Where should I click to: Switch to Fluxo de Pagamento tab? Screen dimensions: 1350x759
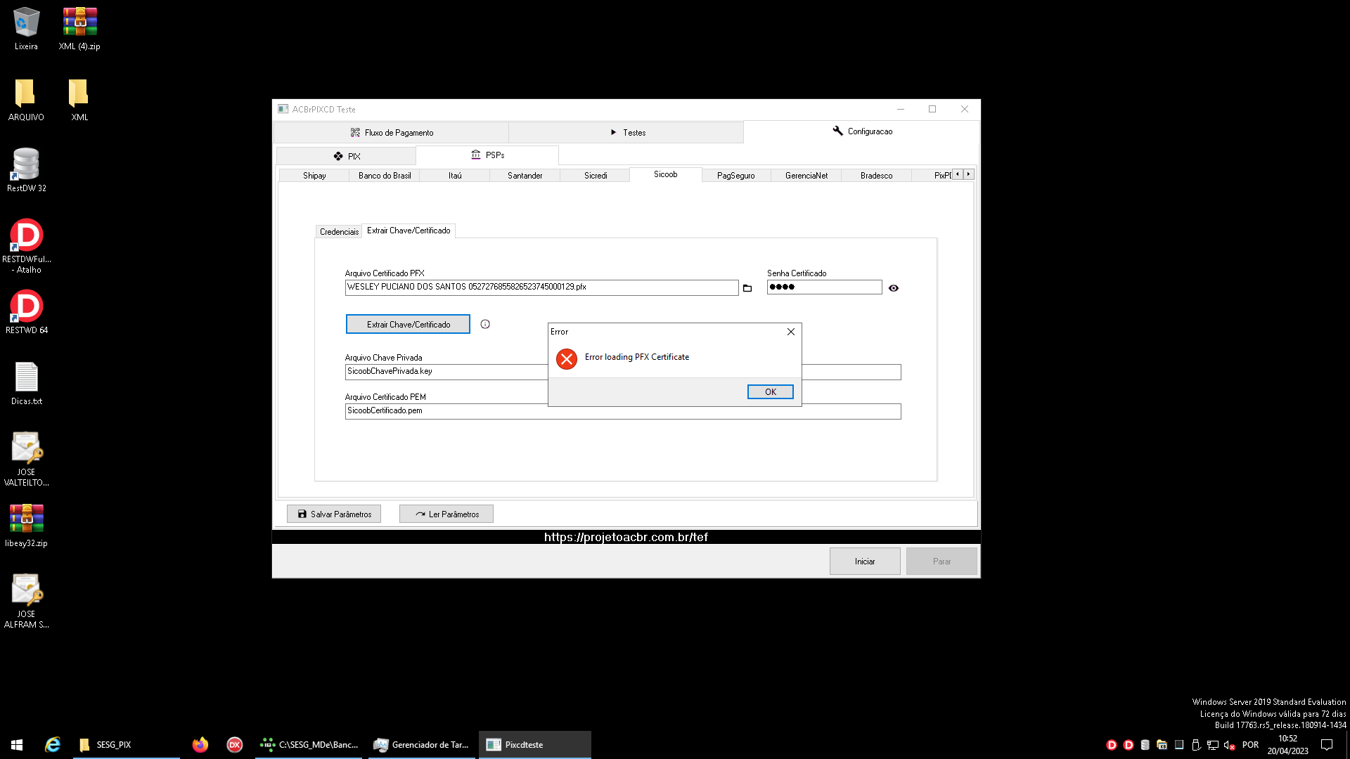(391, 132)
